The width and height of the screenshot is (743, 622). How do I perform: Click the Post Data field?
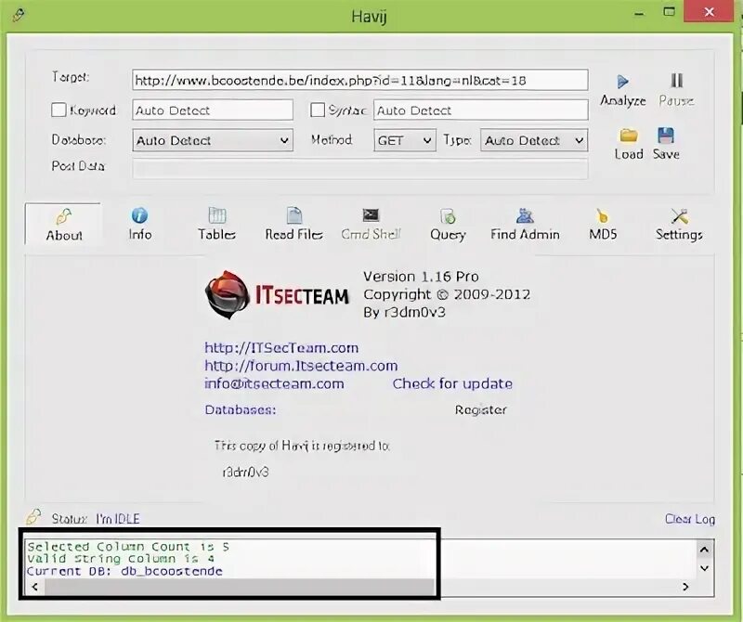360,169
